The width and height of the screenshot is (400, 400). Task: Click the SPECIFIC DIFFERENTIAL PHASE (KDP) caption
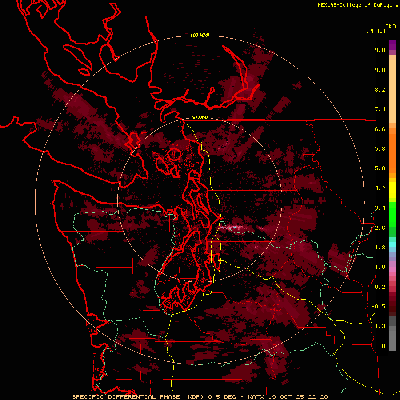point(137,397)
